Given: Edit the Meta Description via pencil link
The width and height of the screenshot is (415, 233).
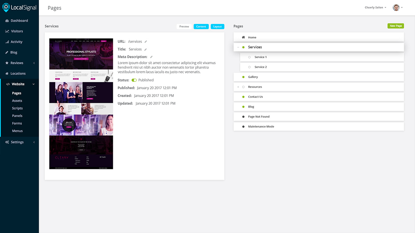Looking at the screenshot, I should 152,57.
